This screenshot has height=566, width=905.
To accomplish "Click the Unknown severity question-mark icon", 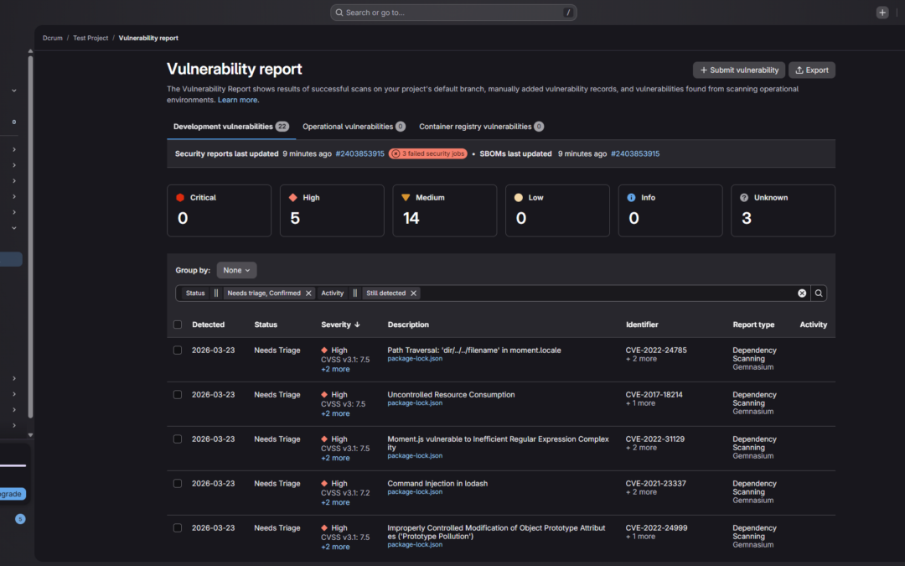I will click(x=744, y=198).
